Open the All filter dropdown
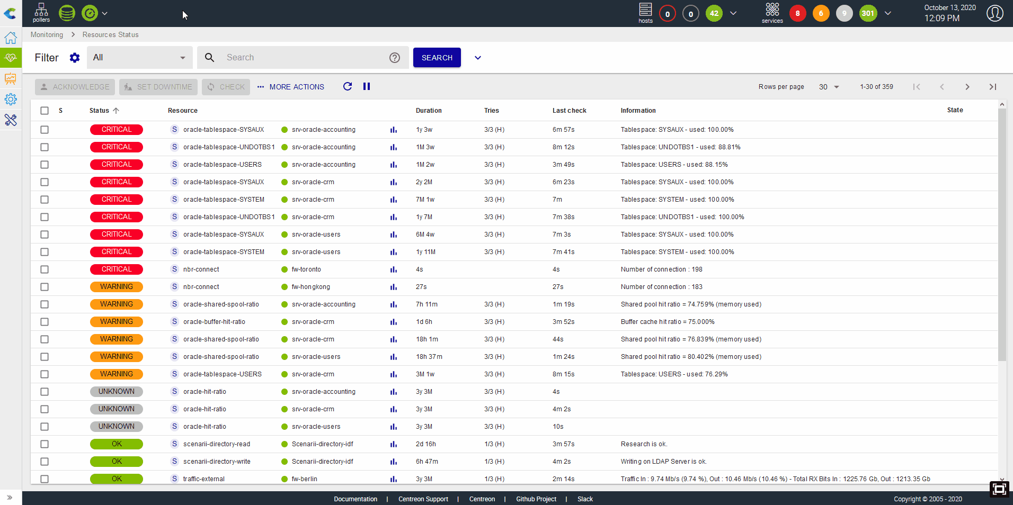The image size is (1013, 505). [139, 58]
